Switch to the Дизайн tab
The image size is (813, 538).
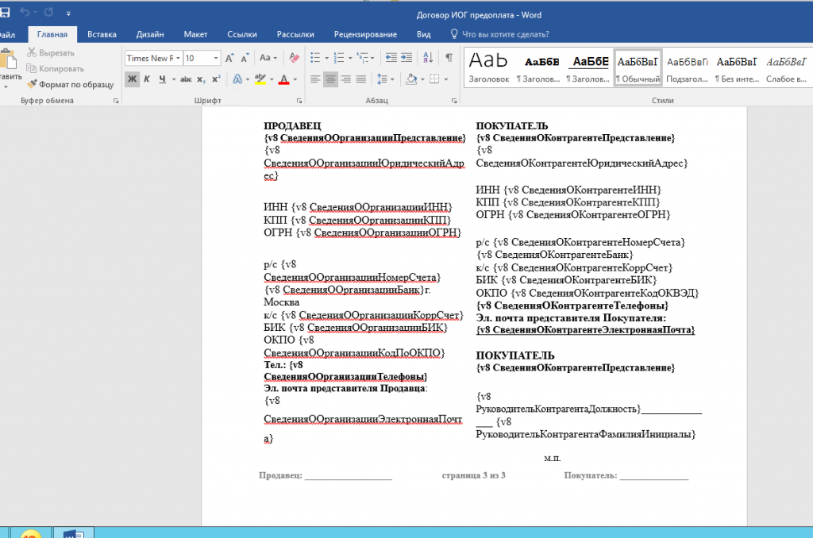coord(150,34)
